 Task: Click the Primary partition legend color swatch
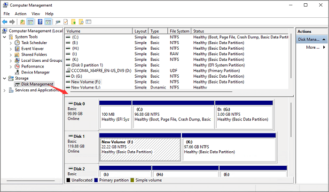96,180
